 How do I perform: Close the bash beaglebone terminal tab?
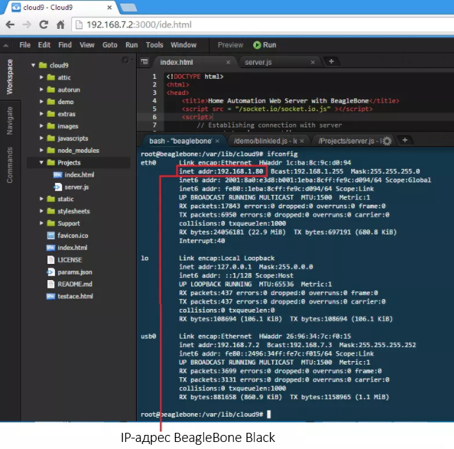[217, 141]
